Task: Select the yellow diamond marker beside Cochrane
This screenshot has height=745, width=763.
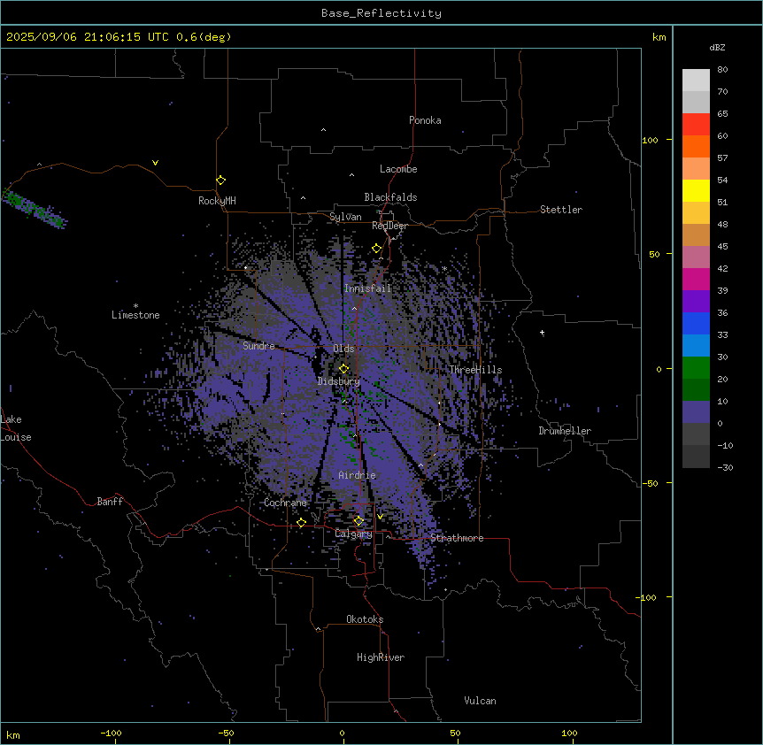Action: click(301, 523)
